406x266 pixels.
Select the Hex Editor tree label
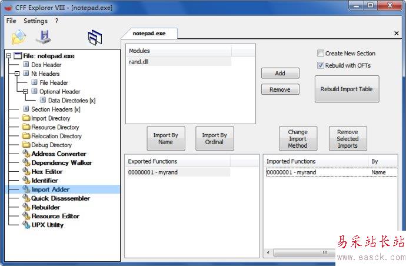[x=47, y=171]
